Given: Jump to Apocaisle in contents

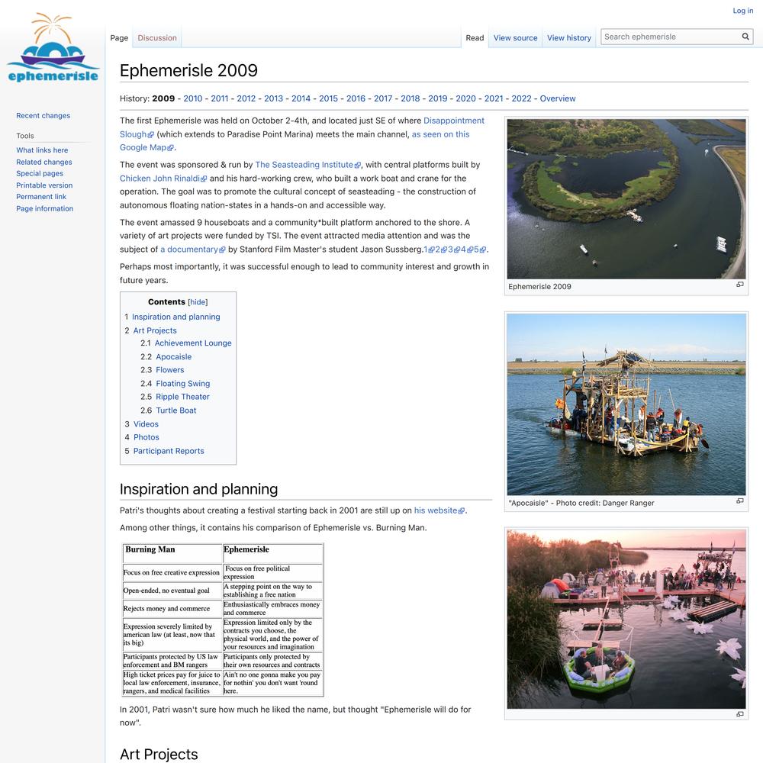Looking at the screenshot, I should 173,356.
